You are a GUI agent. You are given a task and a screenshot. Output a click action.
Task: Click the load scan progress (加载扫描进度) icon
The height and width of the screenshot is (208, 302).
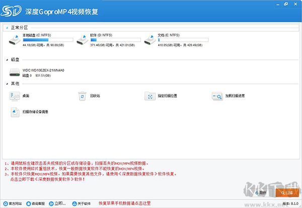tap(217, 95)
